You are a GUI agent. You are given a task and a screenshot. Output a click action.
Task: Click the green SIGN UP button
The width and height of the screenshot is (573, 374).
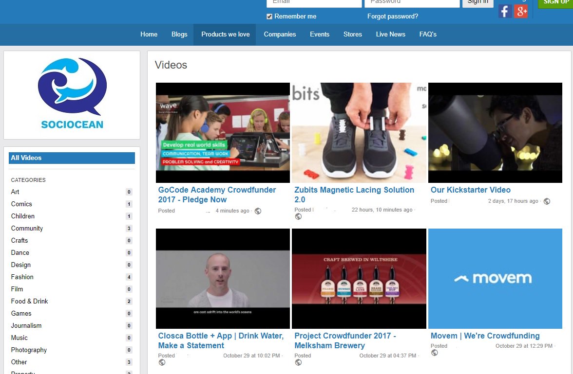pyautogui.click(x=555, y=3)
